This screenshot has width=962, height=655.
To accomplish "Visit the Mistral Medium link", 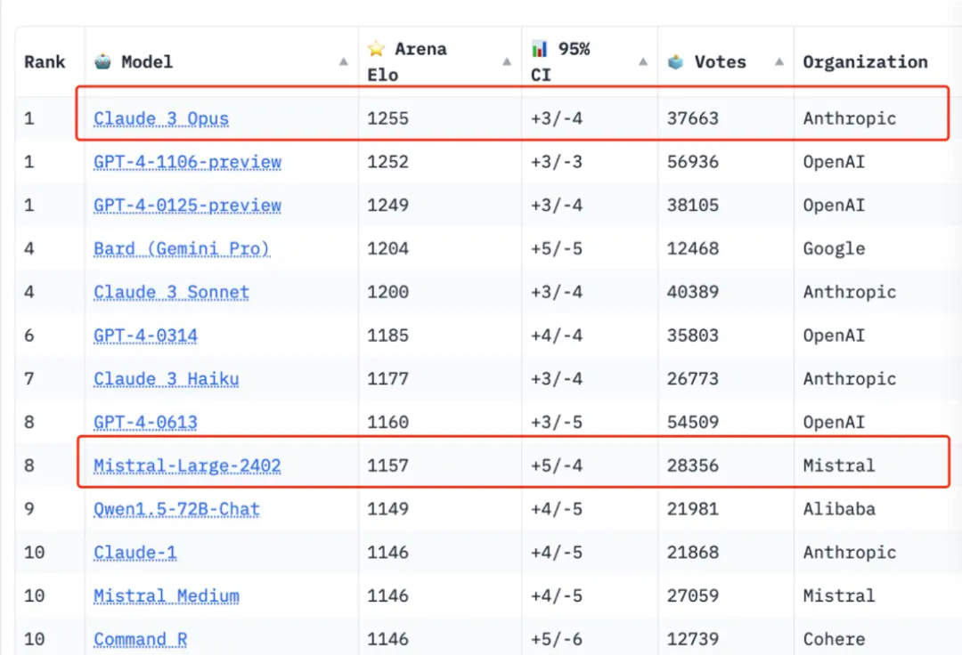I will point(166,595).
